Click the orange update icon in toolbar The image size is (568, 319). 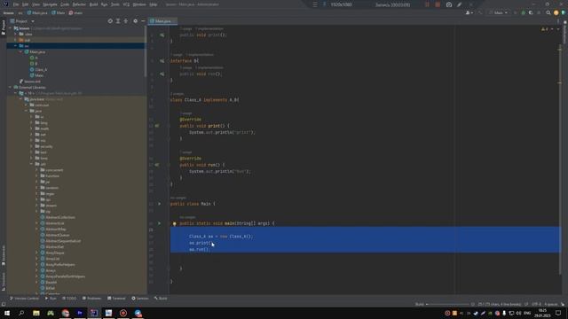[x=556, y=12]
